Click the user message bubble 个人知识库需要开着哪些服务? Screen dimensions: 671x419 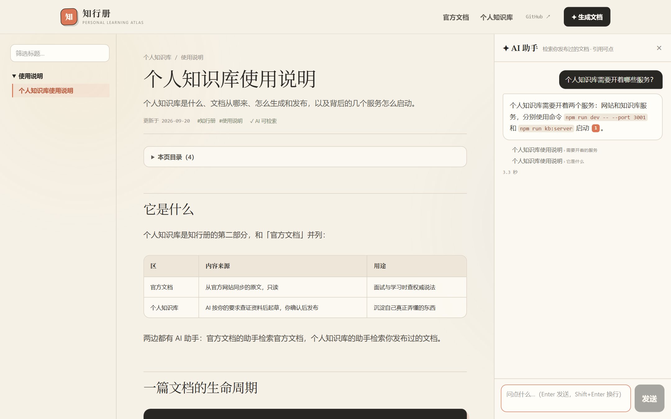click(x=610, y=80)
